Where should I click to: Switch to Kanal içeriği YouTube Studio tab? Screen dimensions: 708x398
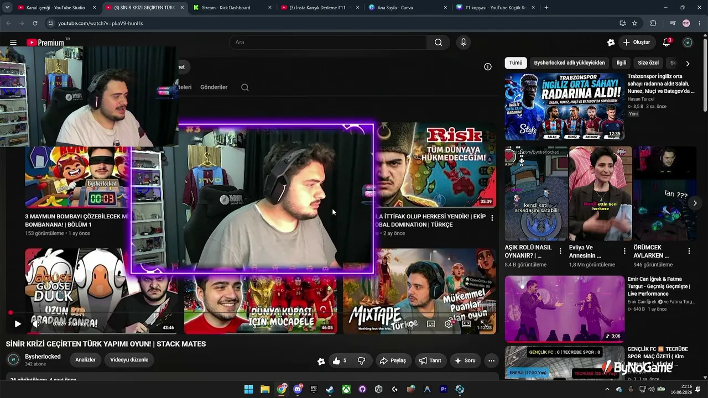pyautogui.click(x=56, y=8)
